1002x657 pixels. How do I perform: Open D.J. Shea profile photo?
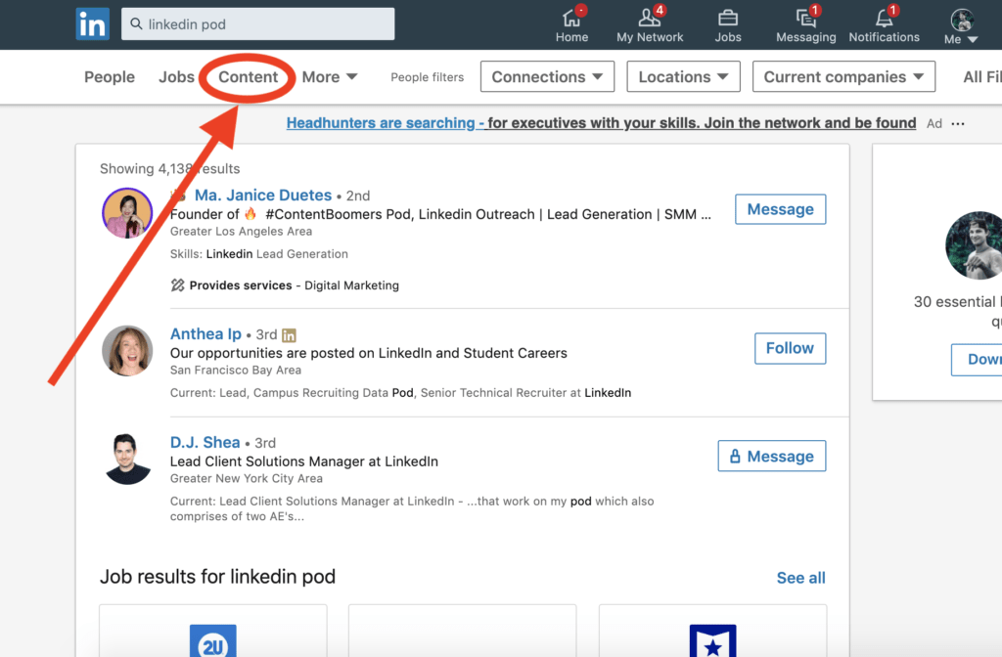click(127, 460)
